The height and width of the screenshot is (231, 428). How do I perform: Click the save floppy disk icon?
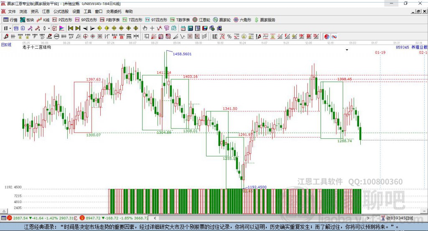[x=205, y=28]
